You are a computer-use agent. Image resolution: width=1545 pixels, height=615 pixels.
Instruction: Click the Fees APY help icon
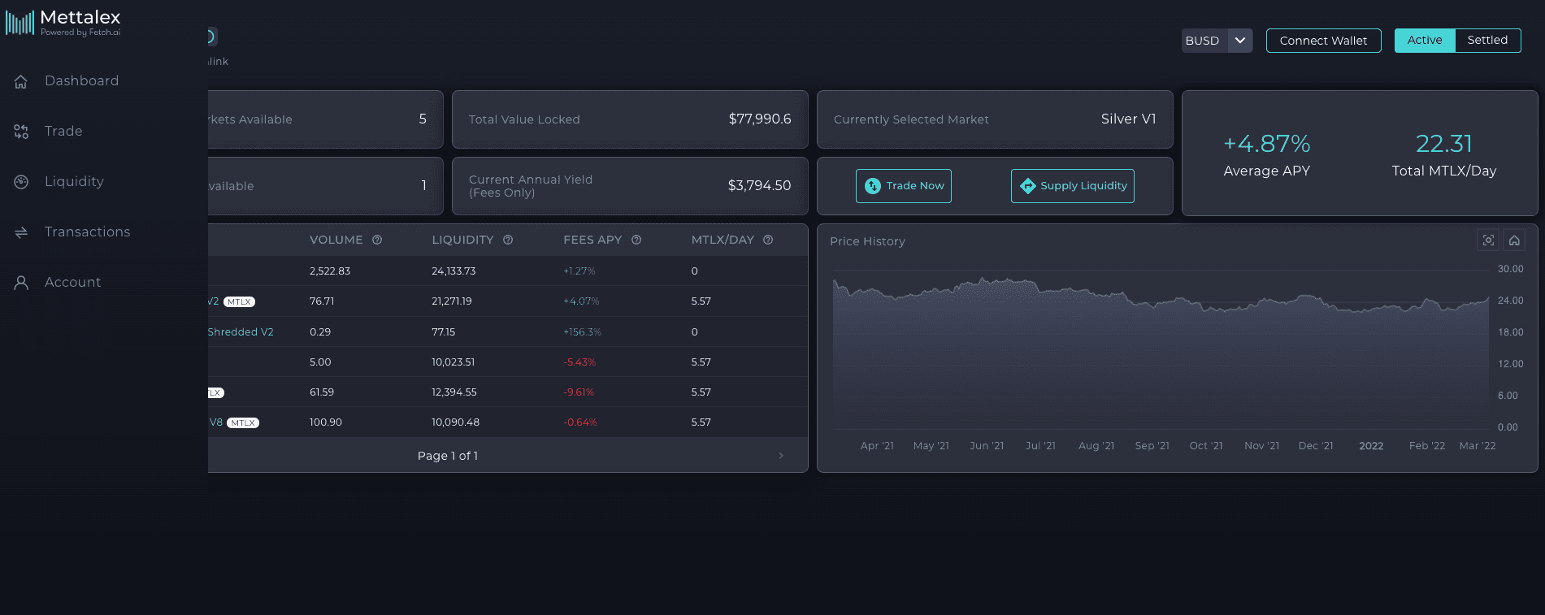pos(636,240)
